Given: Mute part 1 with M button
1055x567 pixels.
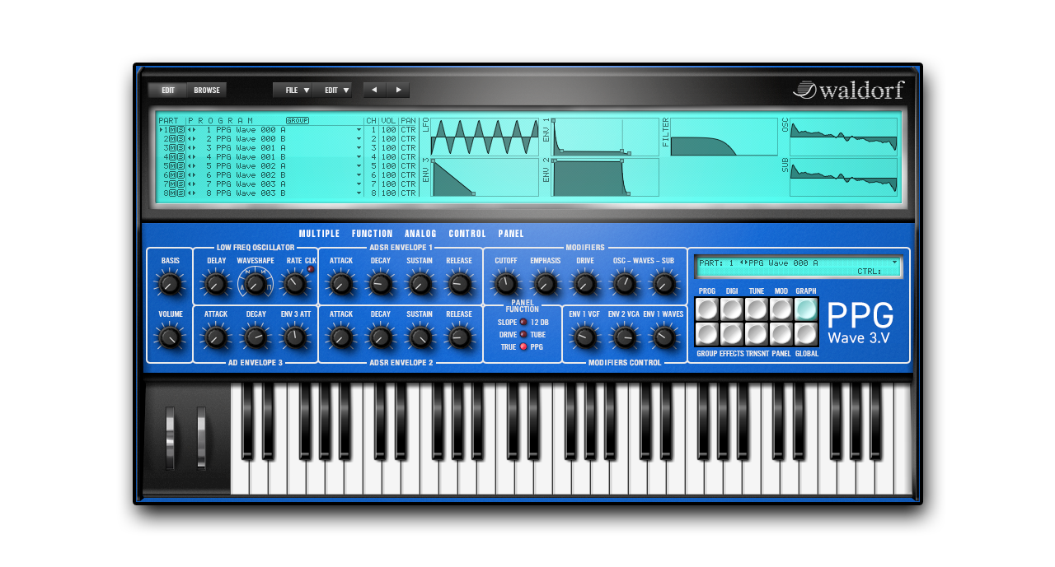Looking at the screenshot, I should point(172,130).
